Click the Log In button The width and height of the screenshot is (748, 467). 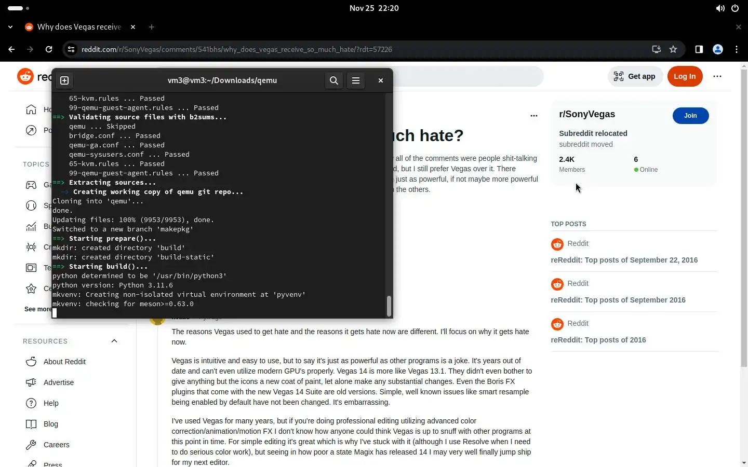click(685, 76)
